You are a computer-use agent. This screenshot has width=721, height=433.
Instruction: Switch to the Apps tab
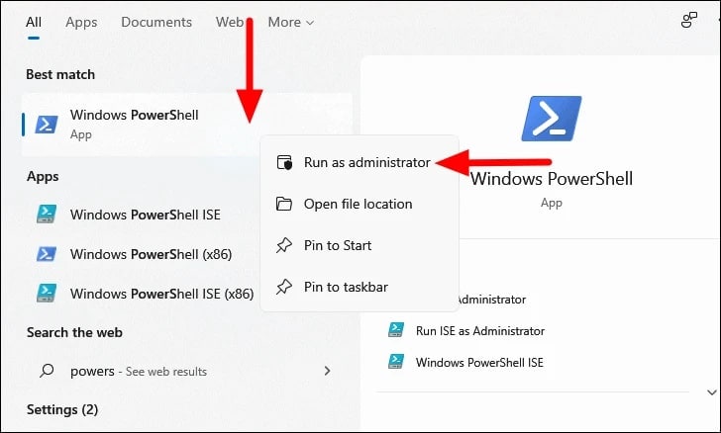pyautogui.click(x=81, y=23)
